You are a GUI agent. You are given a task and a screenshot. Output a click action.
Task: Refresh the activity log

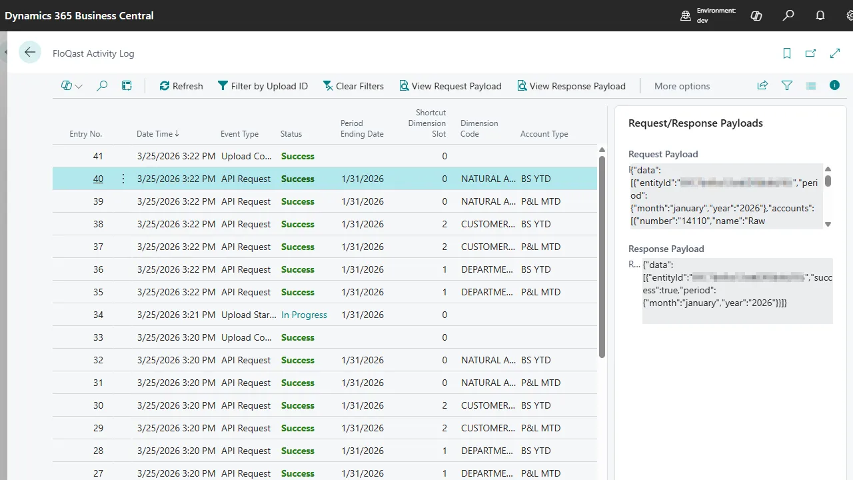(181, 86)
